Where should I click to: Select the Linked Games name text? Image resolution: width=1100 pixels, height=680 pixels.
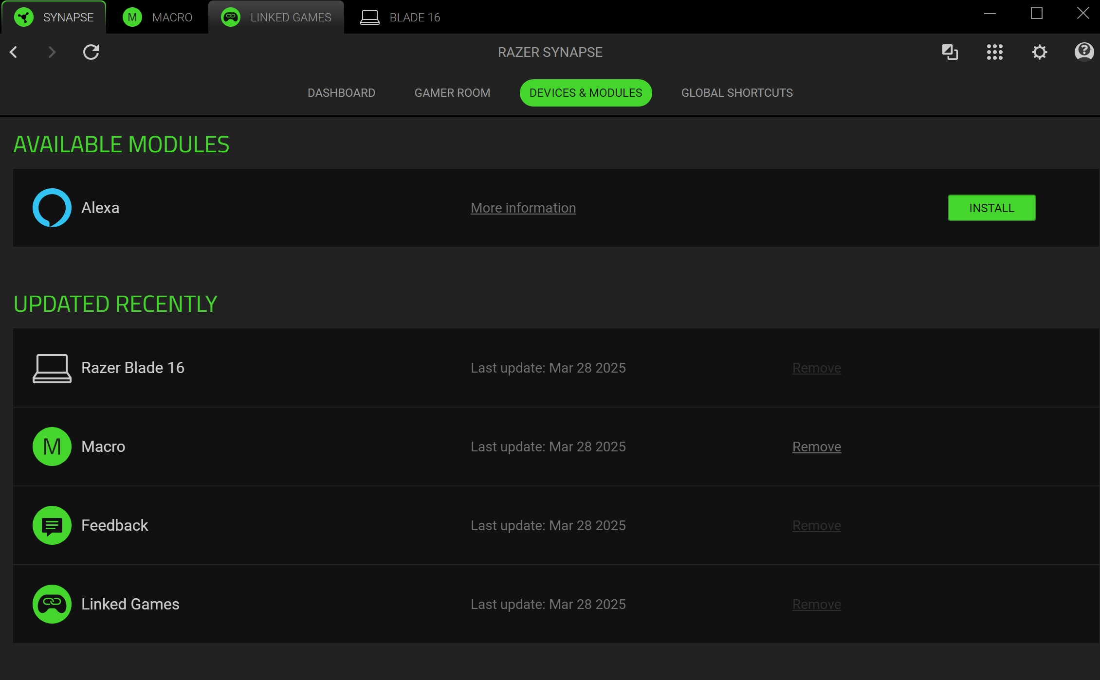[130, 604]
